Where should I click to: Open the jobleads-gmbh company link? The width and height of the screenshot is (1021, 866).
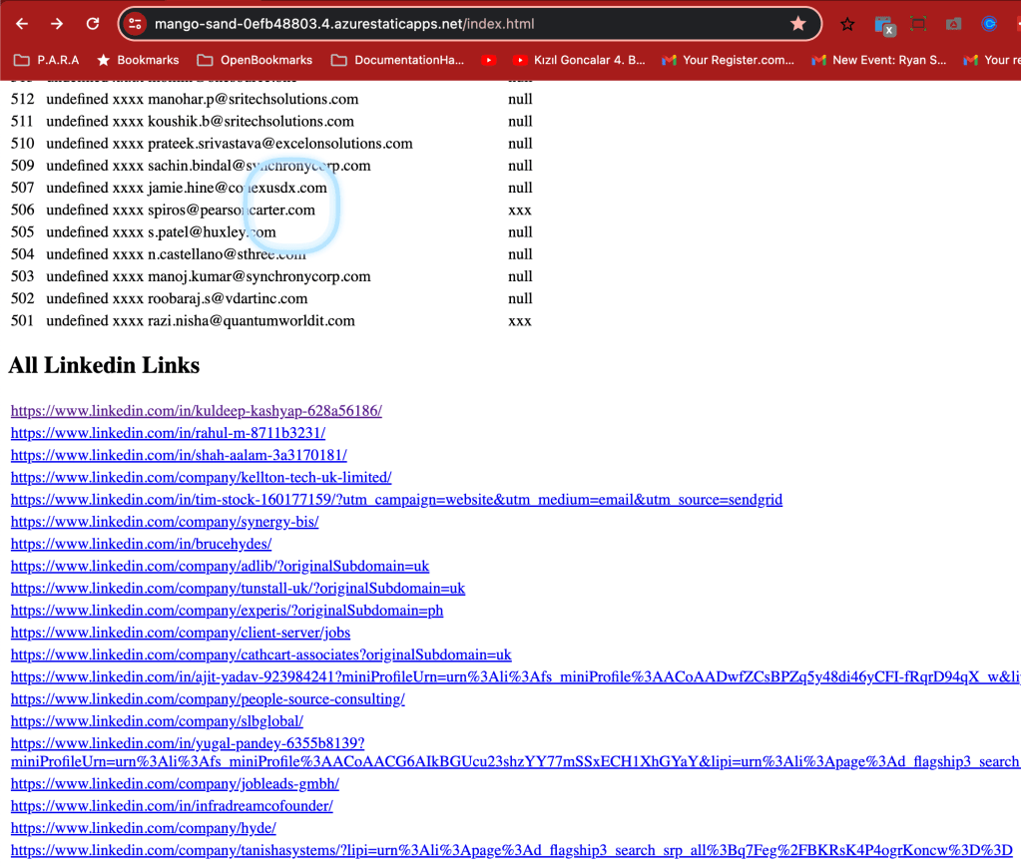175,783
